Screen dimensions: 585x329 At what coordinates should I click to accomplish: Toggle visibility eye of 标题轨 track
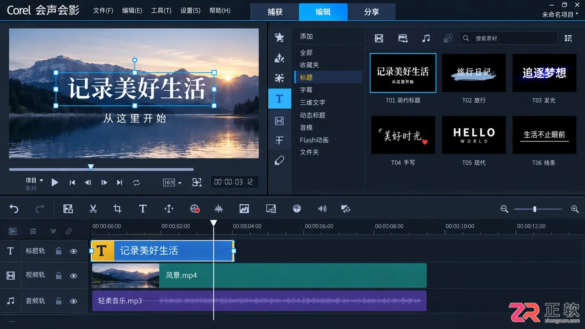(x=74, y=251)
